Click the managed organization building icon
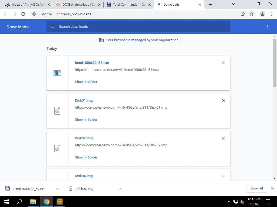Screen dimensions: 277x207 [x=101, y=40]
